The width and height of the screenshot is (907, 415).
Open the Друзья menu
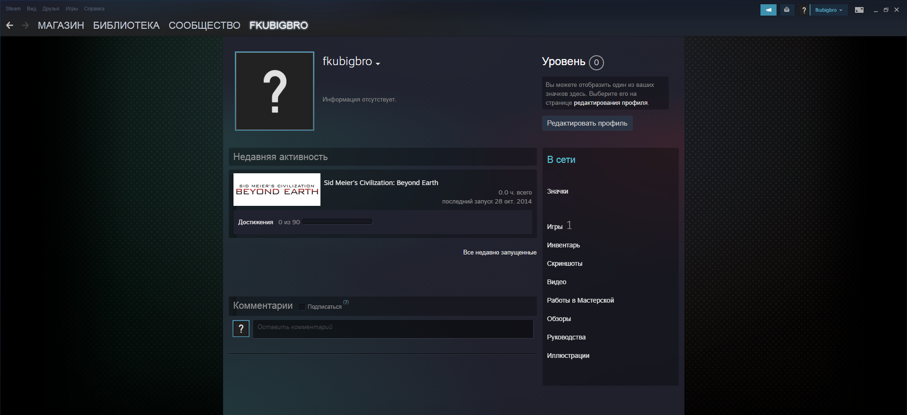[51, 8]
